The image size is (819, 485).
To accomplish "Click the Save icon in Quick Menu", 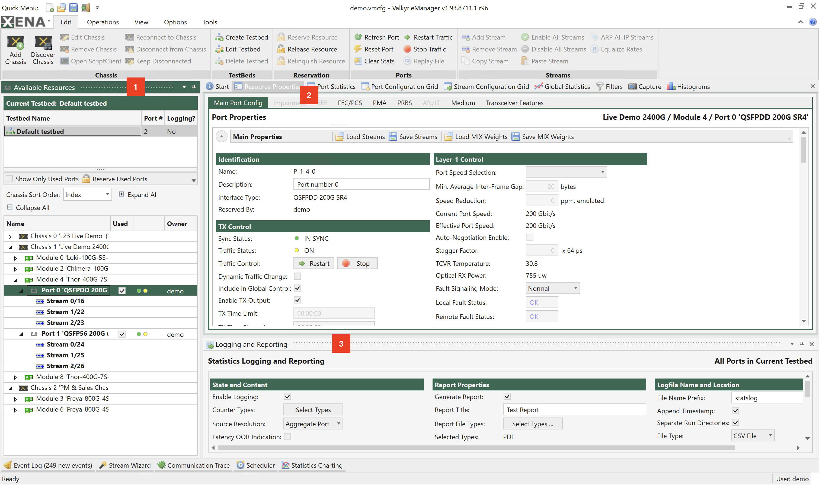I will pos(73,8).
